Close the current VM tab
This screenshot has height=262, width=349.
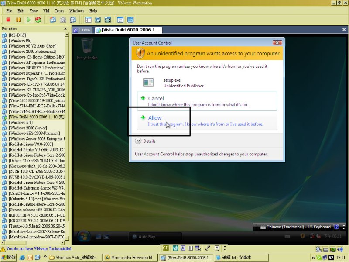[x=344, y=30]
